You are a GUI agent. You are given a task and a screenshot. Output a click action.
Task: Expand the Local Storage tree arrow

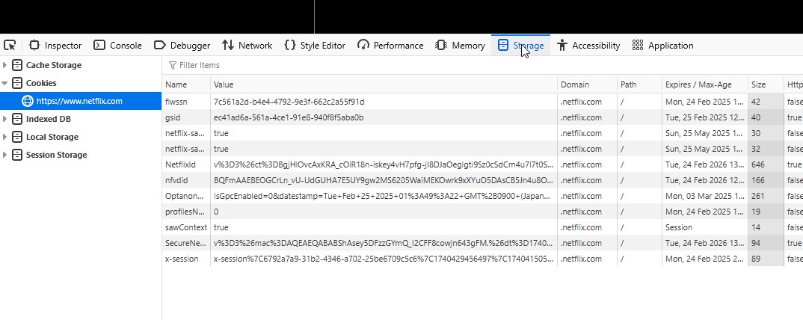5,137
